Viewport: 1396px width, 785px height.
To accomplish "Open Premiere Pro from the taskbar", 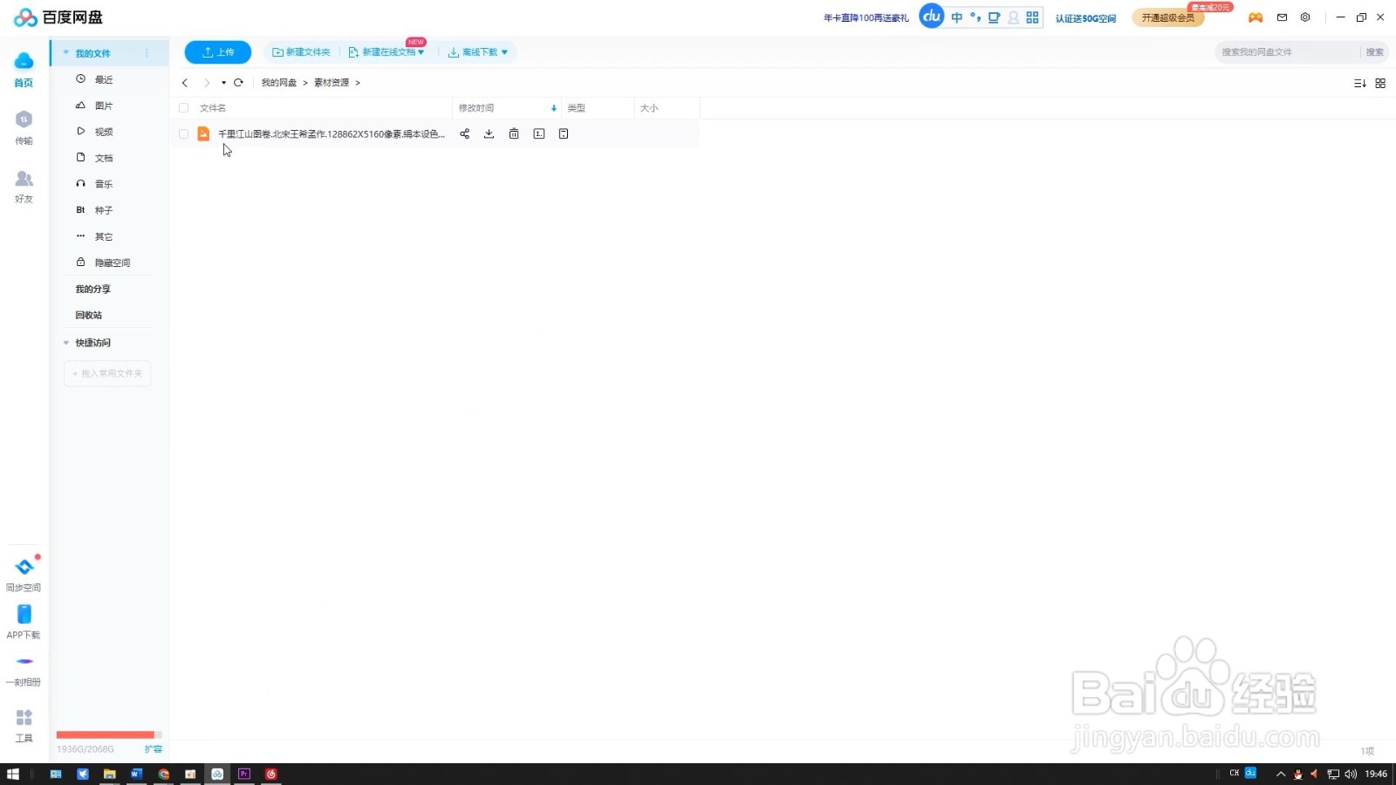I will [244, 774].
